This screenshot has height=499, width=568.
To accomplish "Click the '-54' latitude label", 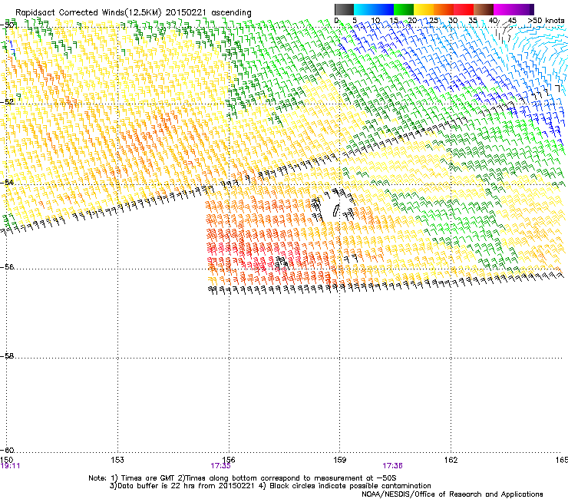I will [7, 182].
